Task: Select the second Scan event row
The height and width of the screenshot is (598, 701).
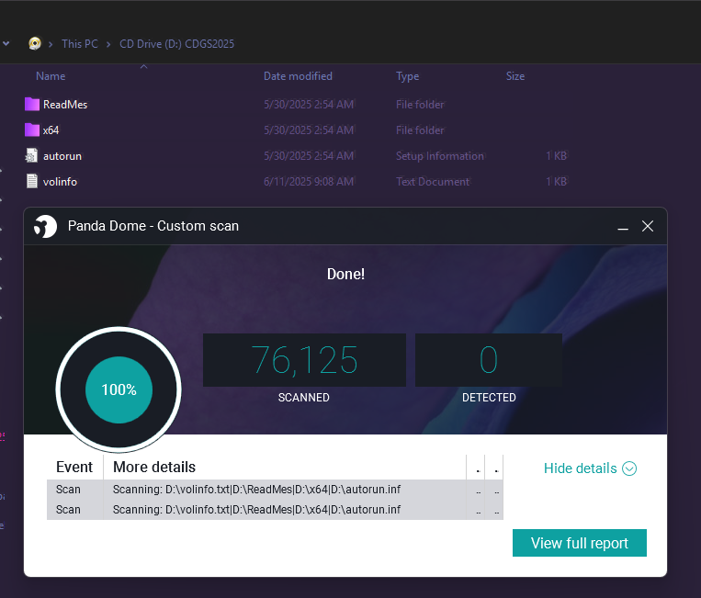Action: [x=275, y=510]
